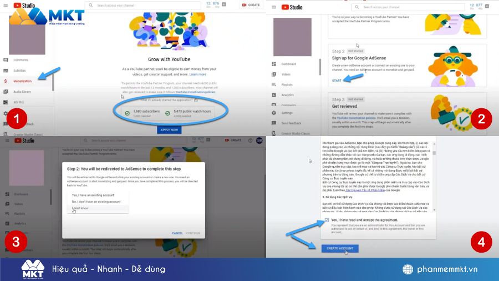Toggle hamburger menu beside Studio logo, panel two

click(273, 7)
